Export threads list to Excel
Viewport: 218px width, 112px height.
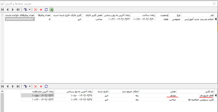point(51,9)
